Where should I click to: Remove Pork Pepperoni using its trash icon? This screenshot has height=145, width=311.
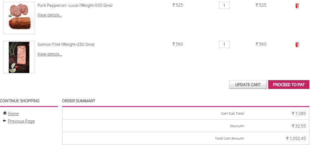297,6
